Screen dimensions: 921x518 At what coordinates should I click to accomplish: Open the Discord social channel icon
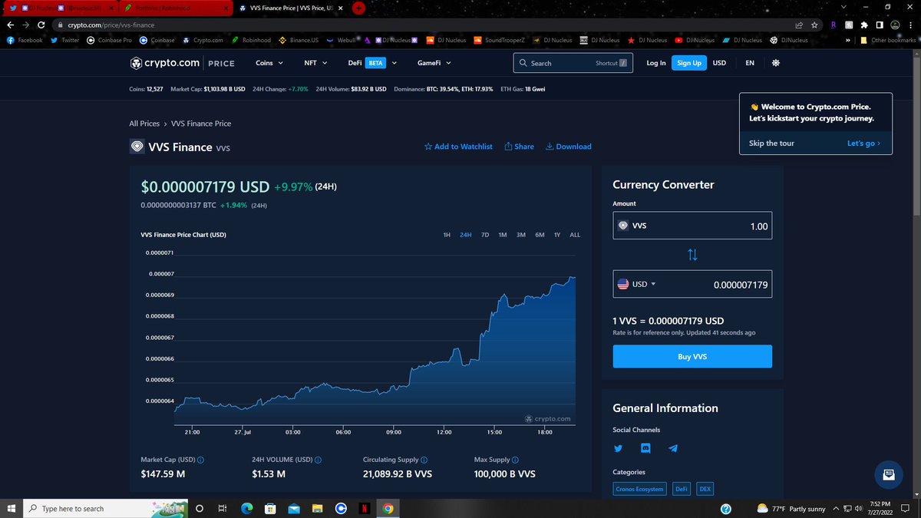[645, 448]
